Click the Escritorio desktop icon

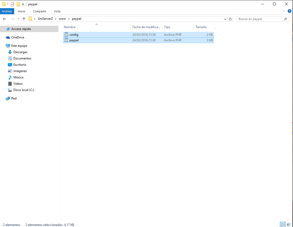(10, 65)
